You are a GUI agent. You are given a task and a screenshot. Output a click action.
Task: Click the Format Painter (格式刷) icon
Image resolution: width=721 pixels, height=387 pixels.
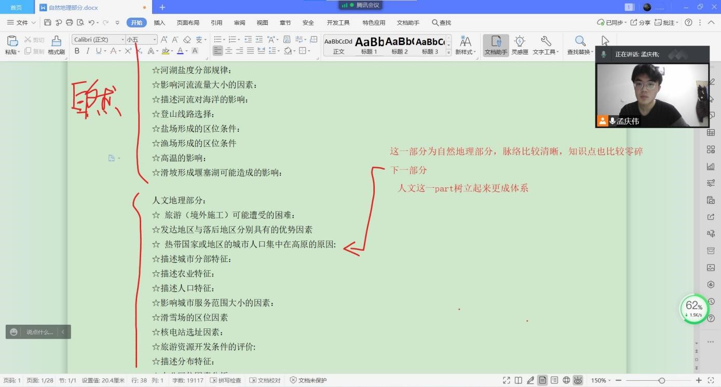56,45
